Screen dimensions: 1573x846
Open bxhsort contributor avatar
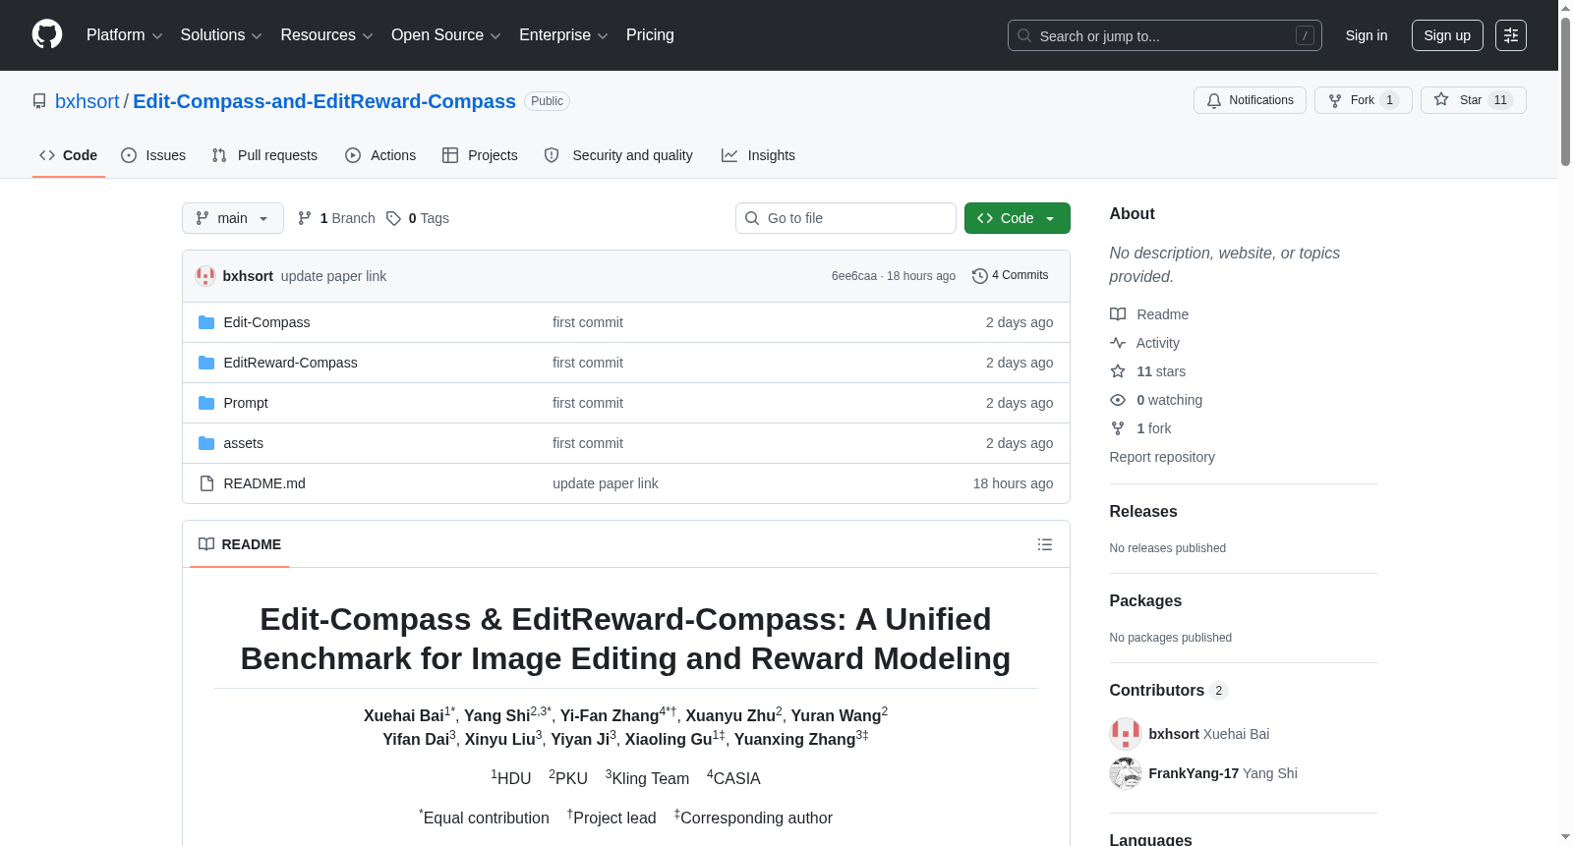pyautogui.click(x=1126, y=734)
